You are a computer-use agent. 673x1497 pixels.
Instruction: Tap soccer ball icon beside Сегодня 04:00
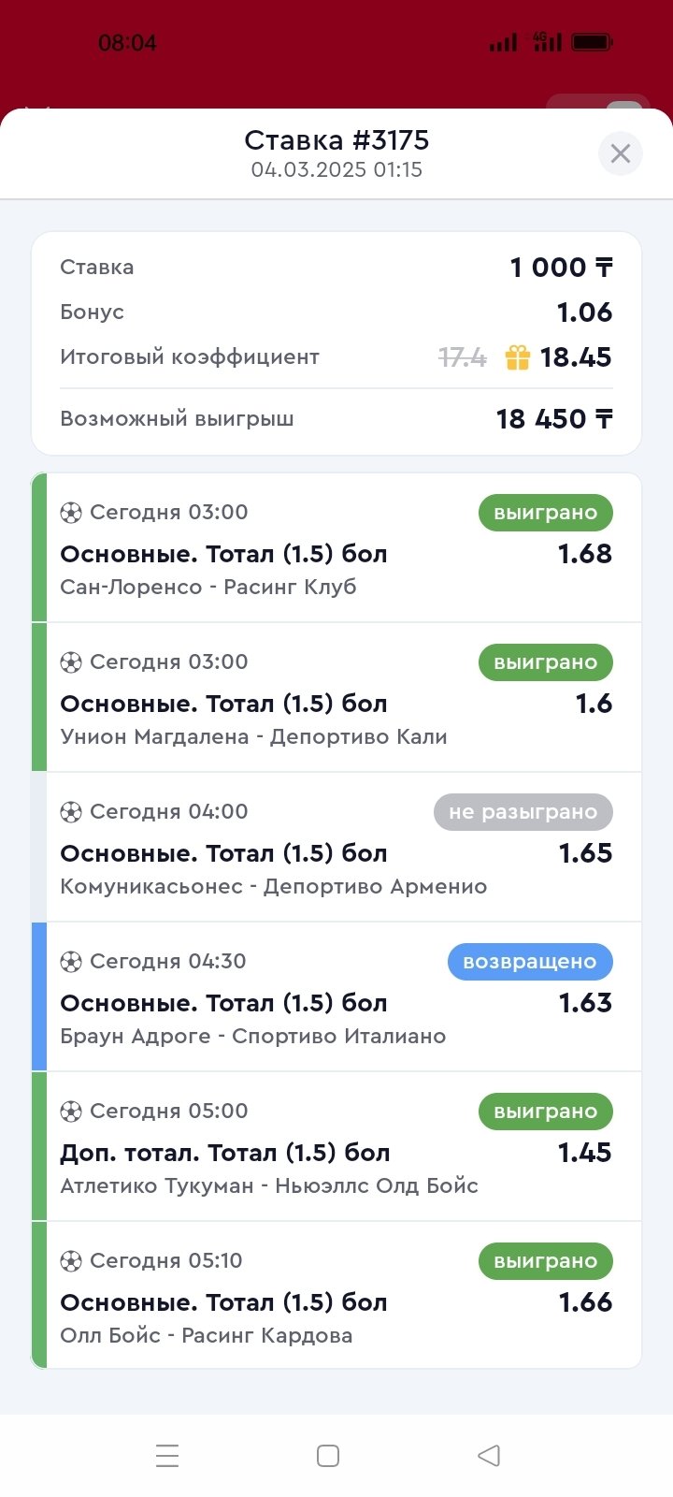click(71, 812)
